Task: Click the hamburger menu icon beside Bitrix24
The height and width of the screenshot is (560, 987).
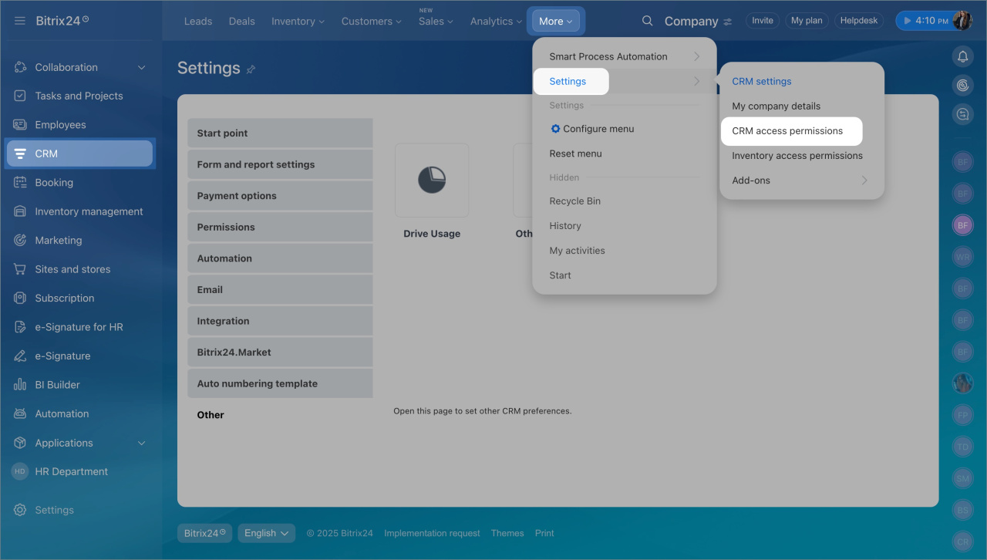Action: (20, 21)
